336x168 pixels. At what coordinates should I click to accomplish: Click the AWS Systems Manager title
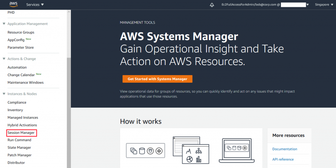tap(179, 37)
